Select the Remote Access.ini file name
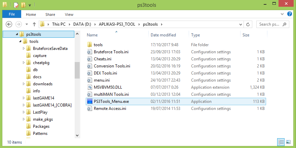 [x=110, y=109]
